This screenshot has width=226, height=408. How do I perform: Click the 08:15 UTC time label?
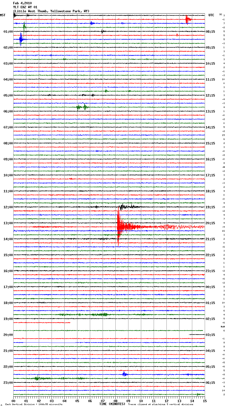click(x=210, y=32)
